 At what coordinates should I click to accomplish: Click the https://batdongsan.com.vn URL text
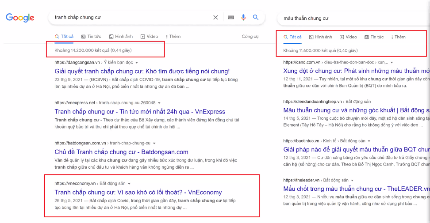coord(80,143)
